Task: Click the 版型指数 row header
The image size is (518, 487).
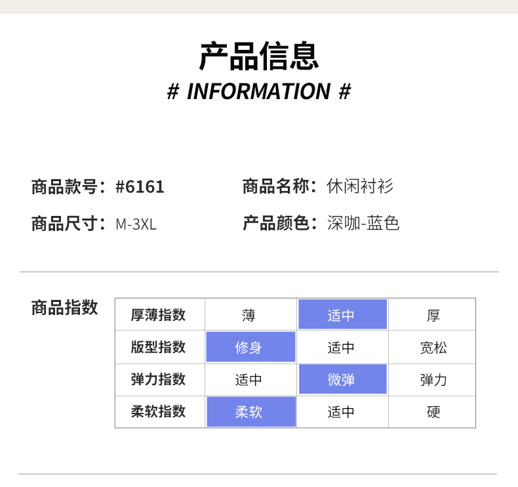Action: [159, 347]
